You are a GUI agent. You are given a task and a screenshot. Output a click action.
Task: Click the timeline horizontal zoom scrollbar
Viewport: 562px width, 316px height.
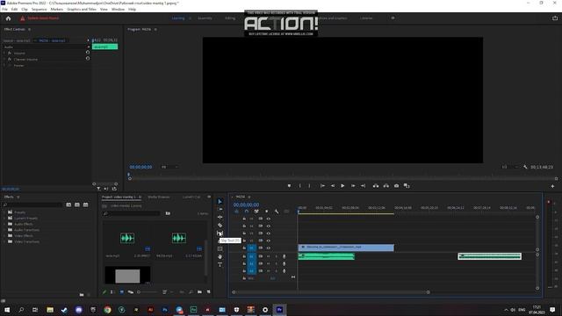point(331,292)
